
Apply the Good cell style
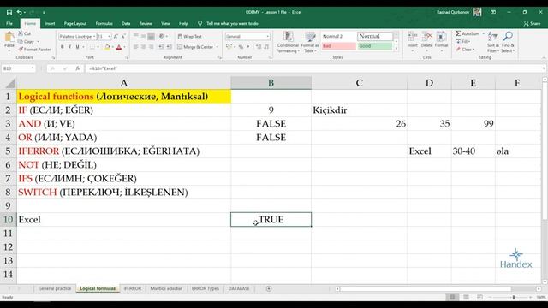tap(375, 46)
